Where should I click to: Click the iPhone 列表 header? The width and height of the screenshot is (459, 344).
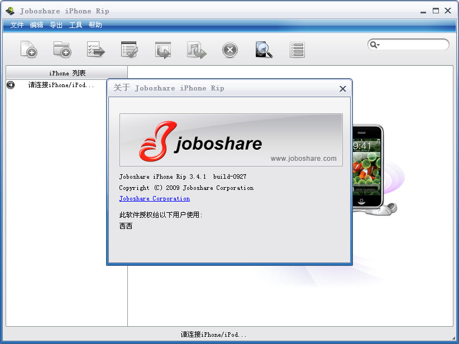point(67,73)
